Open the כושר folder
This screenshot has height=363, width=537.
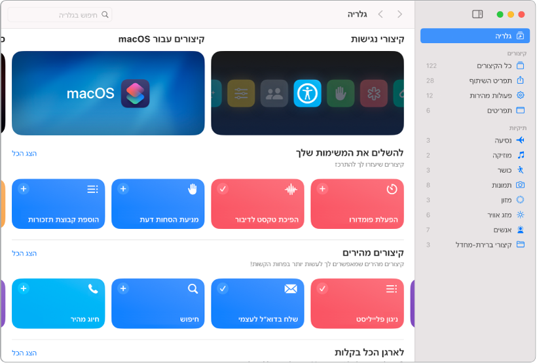coord(475,170)
